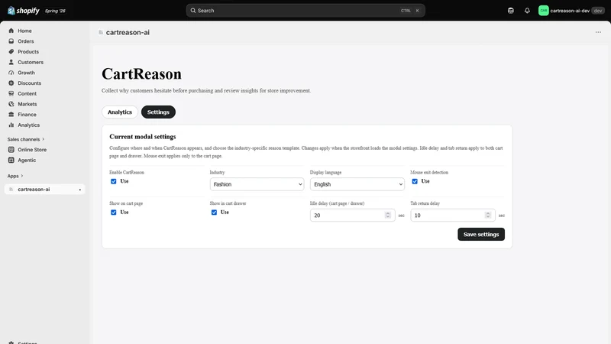
Task: Click the Products tag icon
Action: point(11,51)
